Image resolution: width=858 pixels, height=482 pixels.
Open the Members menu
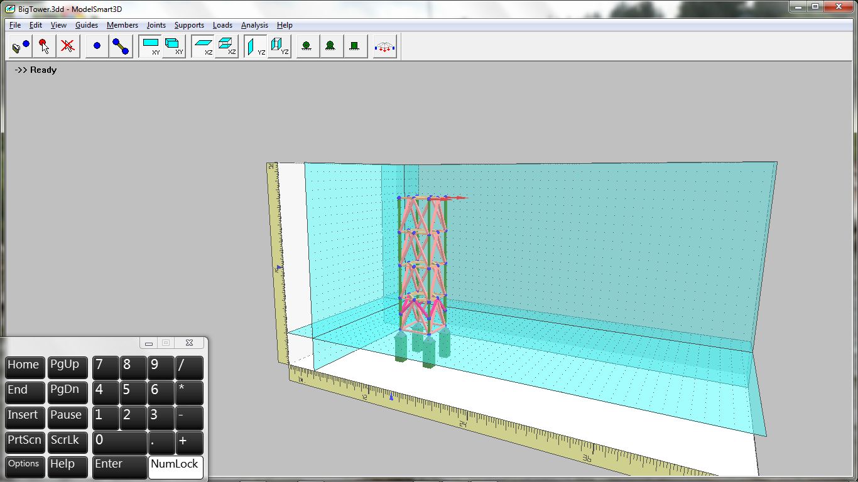coord(122,25)
